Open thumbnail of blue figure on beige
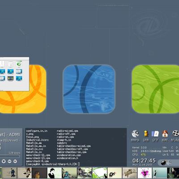Image resolution: width=179 pixels, height=179 pixels. tap(9, 173)
